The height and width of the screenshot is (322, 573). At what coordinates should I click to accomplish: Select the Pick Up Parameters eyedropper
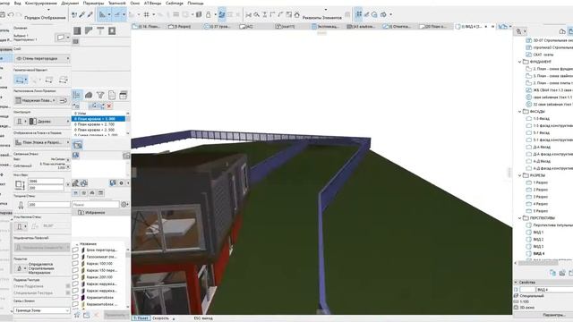point(82,14)
